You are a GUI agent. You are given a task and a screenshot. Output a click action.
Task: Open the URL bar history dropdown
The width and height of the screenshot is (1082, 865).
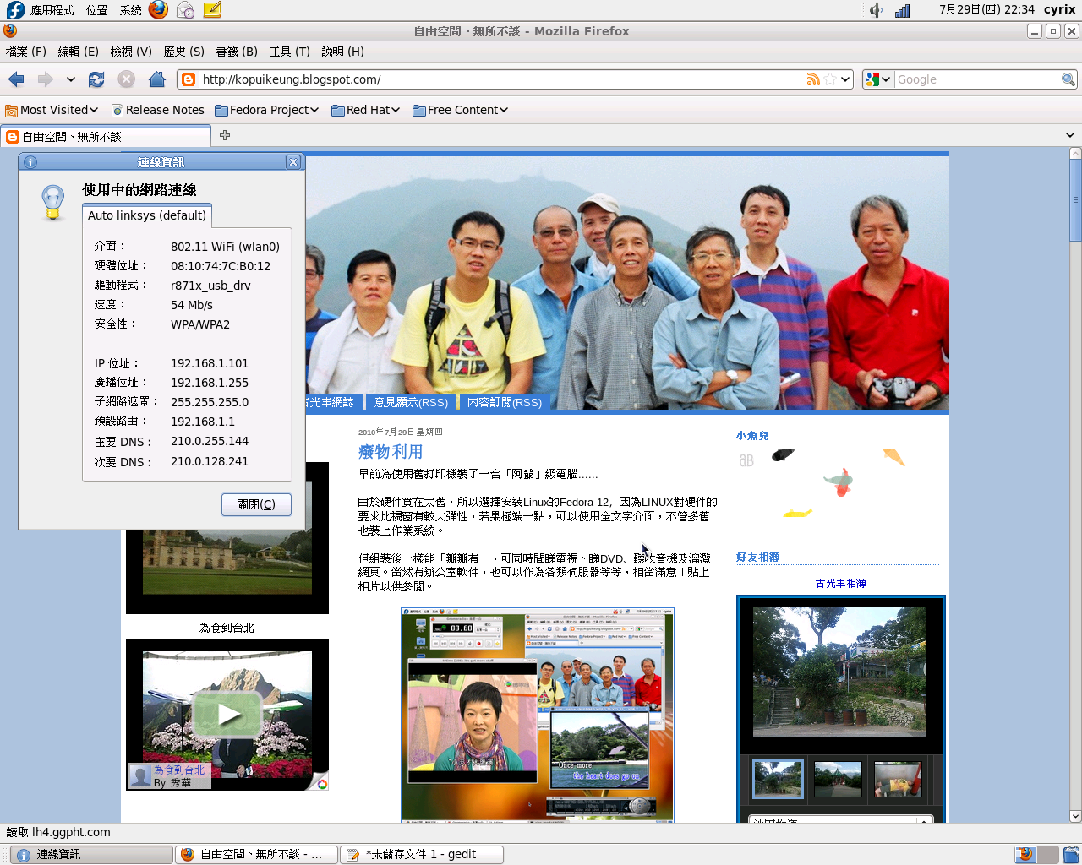[x=845, y=79]
